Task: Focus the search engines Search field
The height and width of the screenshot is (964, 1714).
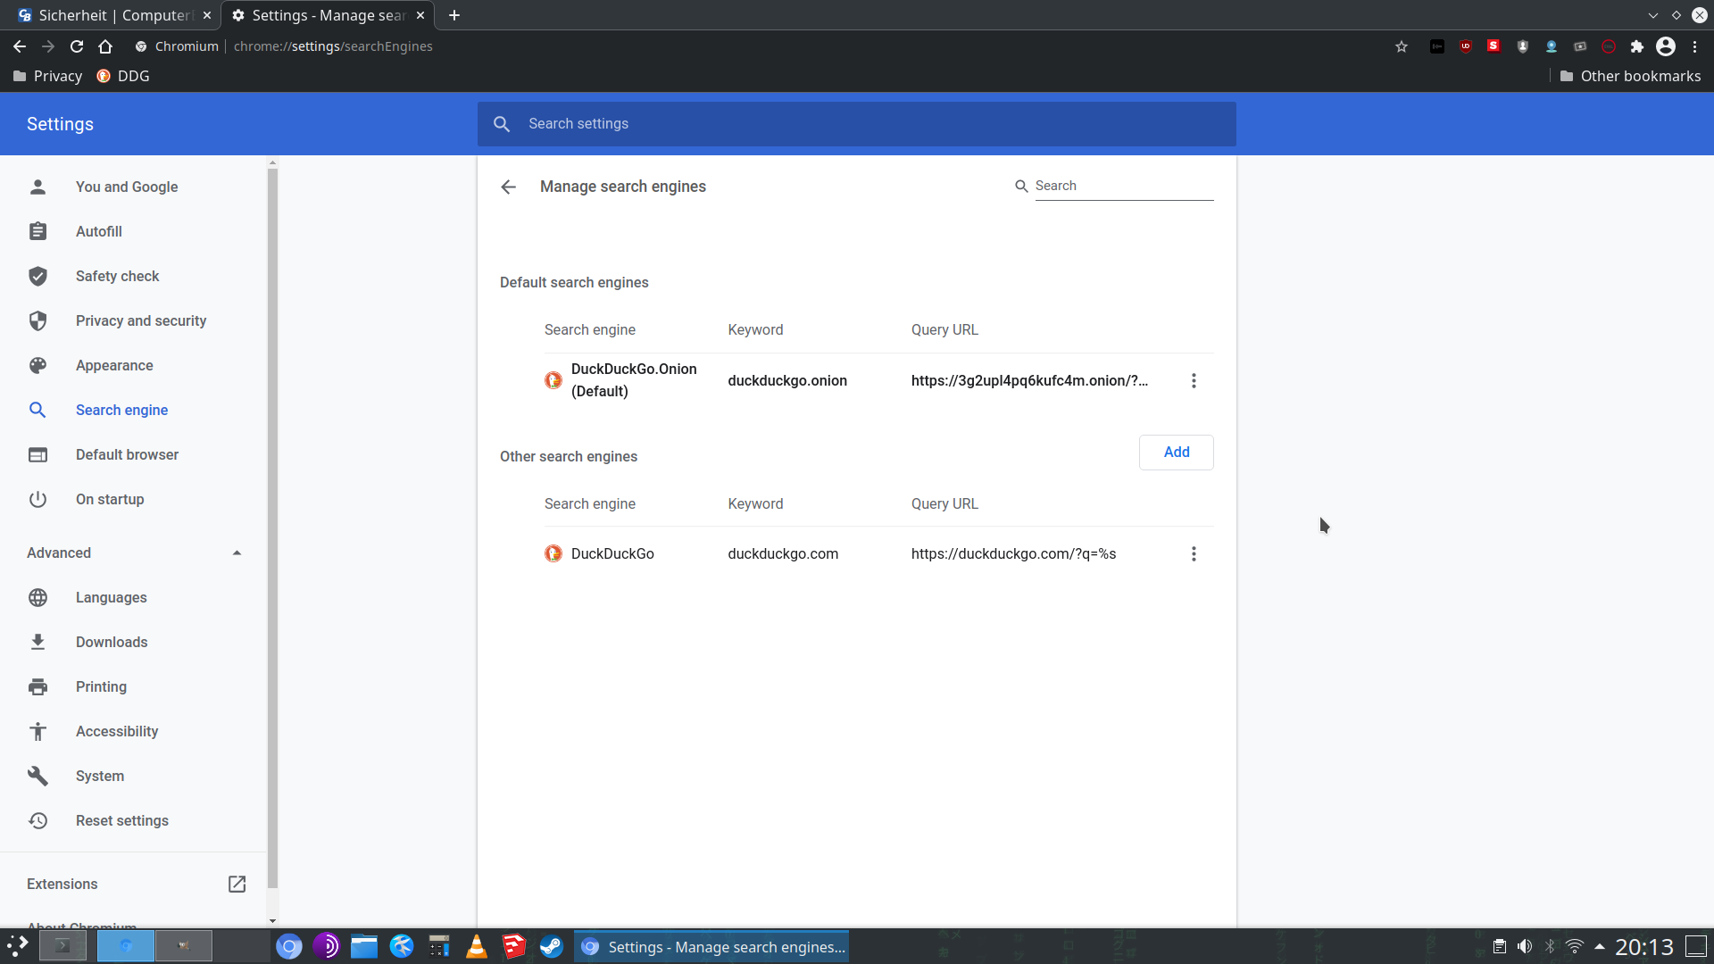Action: coord(1124,186)
